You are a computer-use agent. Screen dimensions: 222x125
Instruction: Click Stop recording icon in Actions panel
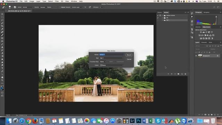click(168, 74)
